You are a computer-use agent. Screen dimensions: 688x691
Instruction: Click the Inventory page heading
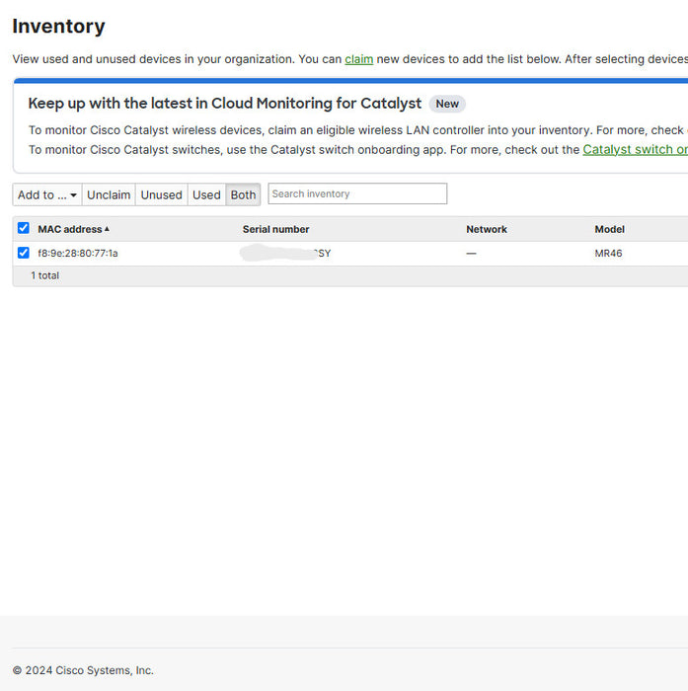58,27
